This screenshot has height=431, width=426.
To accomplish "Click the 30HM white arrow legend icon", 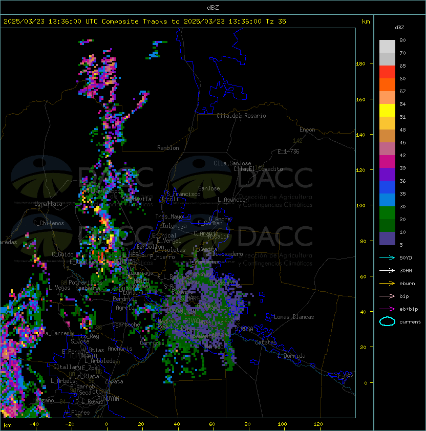I will [387, 271].
